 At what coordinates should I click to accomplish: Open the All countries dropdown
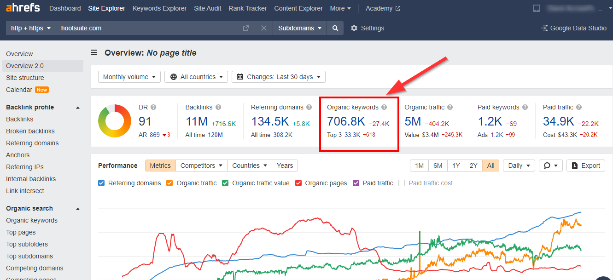tap(197, 77)
